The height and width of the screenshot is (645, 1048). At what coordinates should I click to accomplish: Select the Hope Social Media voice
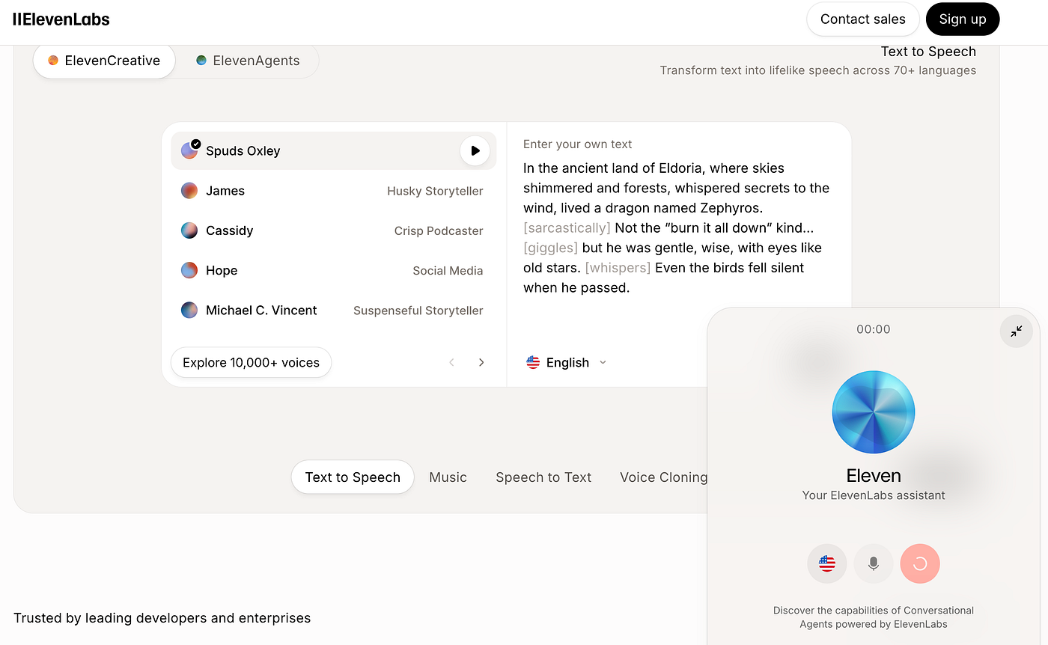pos(334,270)
